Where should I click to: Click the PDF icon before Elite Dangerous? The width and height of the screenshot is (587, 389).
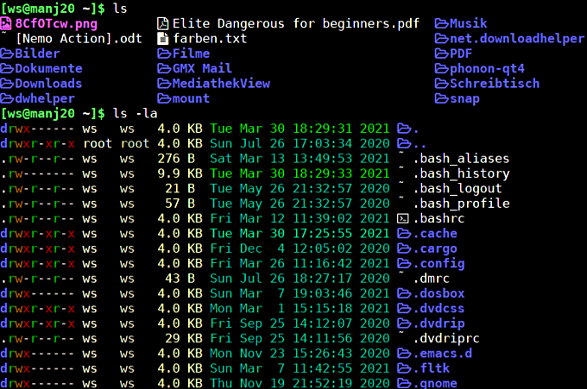click(x=163, y=23)
